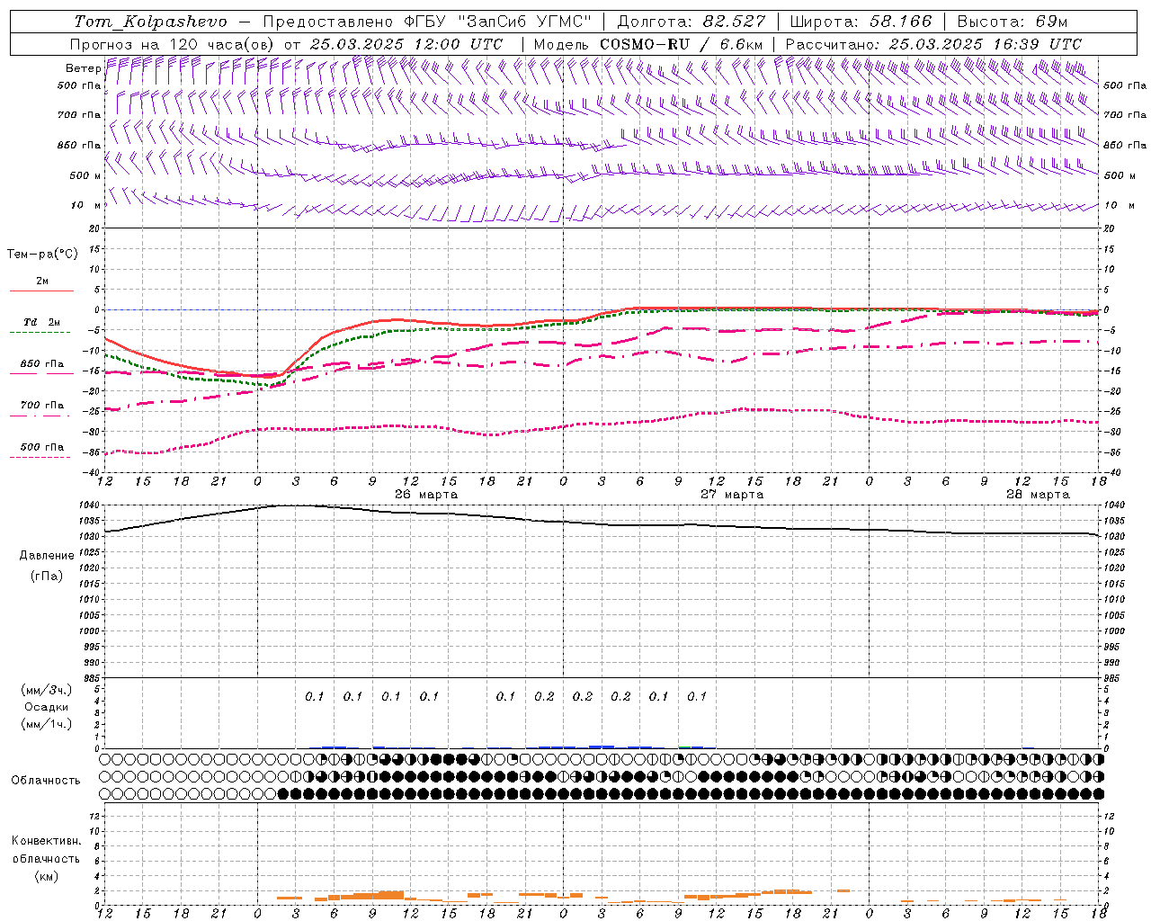1151x921 pixels.
Task: Click the Ветер label of wind panel
Action: (x=83, y=68)
